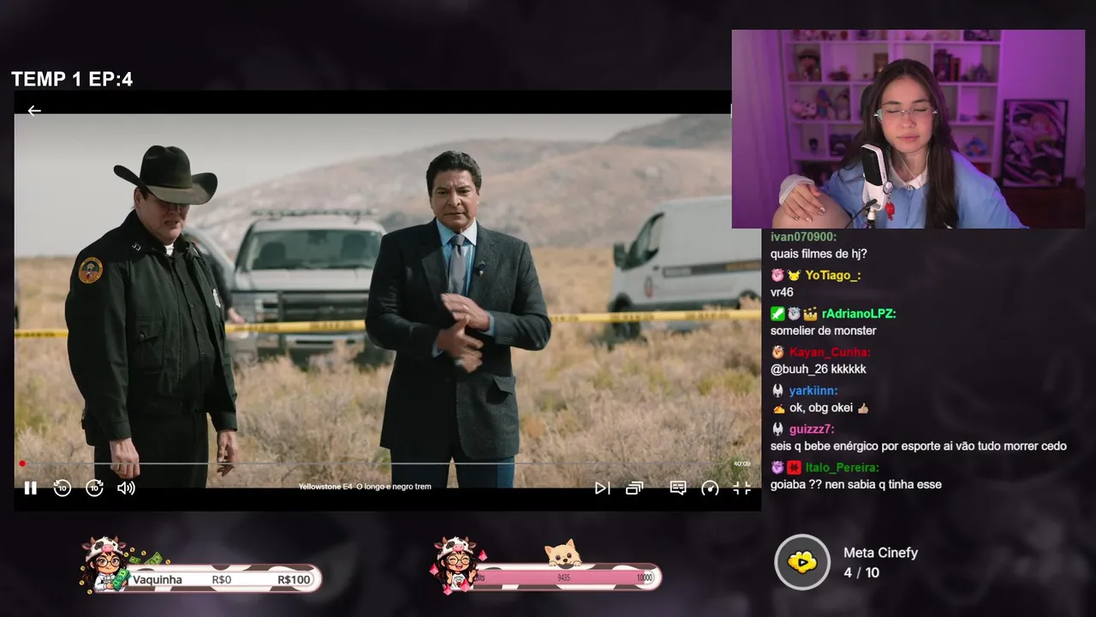Image resolution: width=1096 pixels, height=617 pixels.
Task: Click the episode title 'O longo e negro trem'
Action: (x=394, y=487)
